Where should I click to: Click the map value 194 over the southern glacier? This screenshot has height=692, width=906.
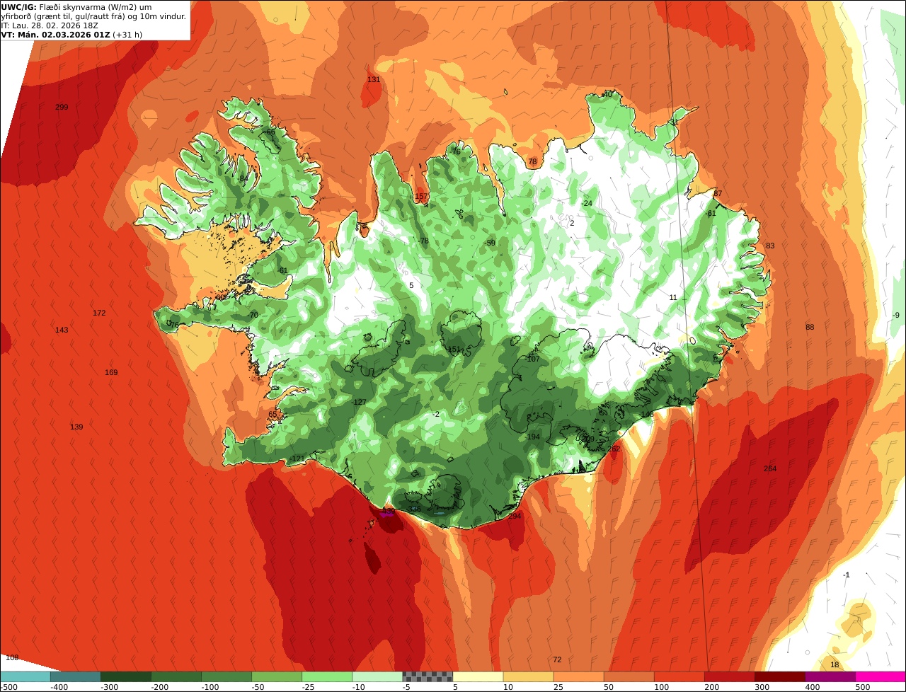tap(534, 437)
